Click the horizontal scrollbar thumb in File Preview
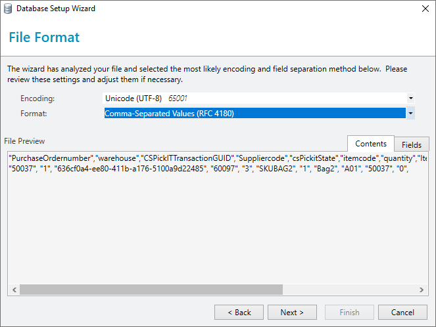The image size is (436, 327). pos(151,290)
